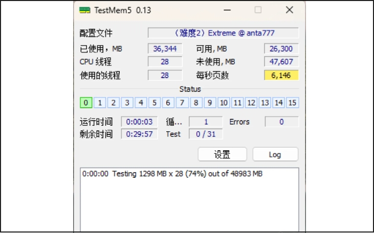Click the CPU 线程 value field

(x=165, y=62)
